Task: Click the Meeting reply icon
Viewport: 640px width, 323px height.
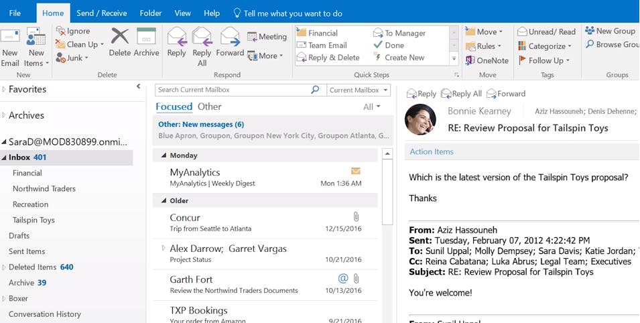Action: tap(252, 37)
